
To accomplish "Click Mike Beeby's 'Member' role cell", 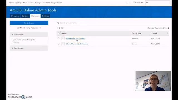I will click(x=135, y=38).
